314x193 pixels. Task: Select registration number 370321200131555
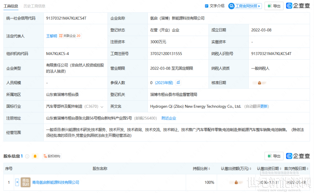coord(166,54)
